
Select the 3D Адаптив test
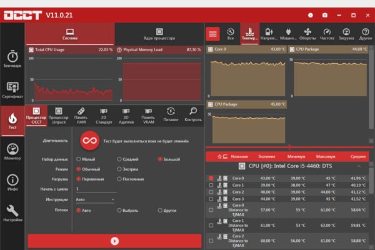pos(126,116)
